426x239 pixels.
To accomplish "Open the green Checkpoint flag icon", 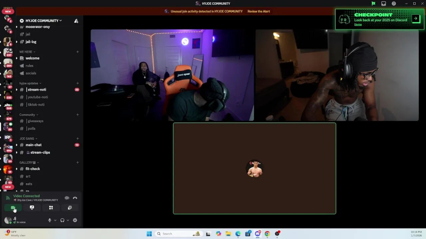I will click(x=373, y=4).
